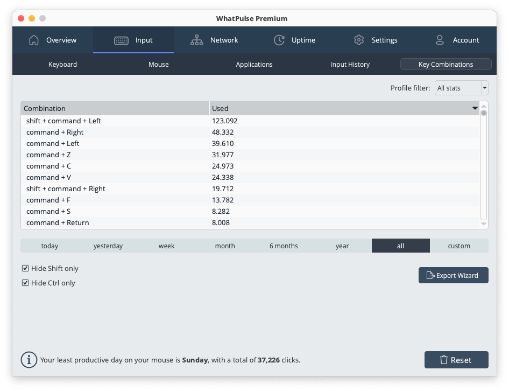Toggle the Hide Ctrl only checkbox
This screenshot has width=509, height=391.
(25, 283)
